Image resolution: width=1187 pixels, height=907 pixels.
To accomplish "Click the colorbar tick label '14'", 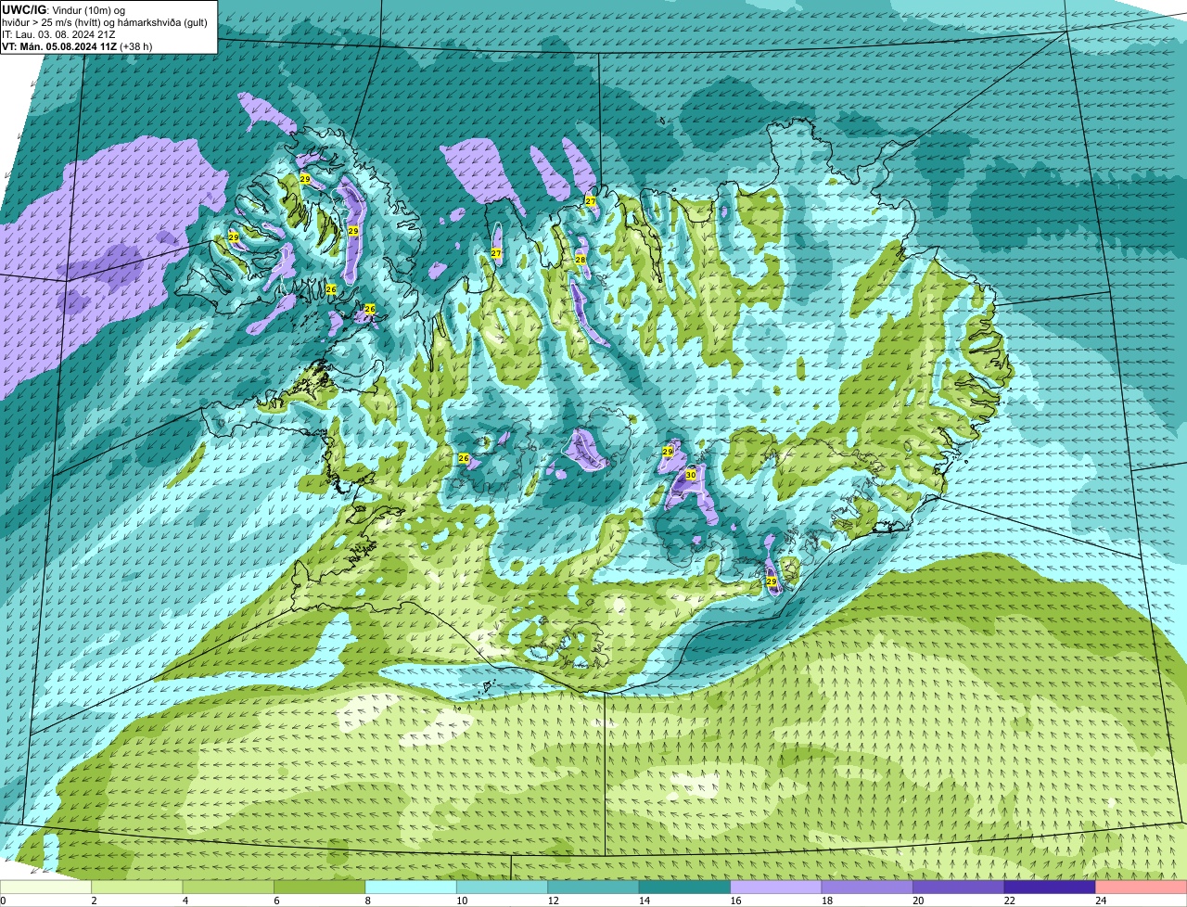I will (x=644, y=901).
